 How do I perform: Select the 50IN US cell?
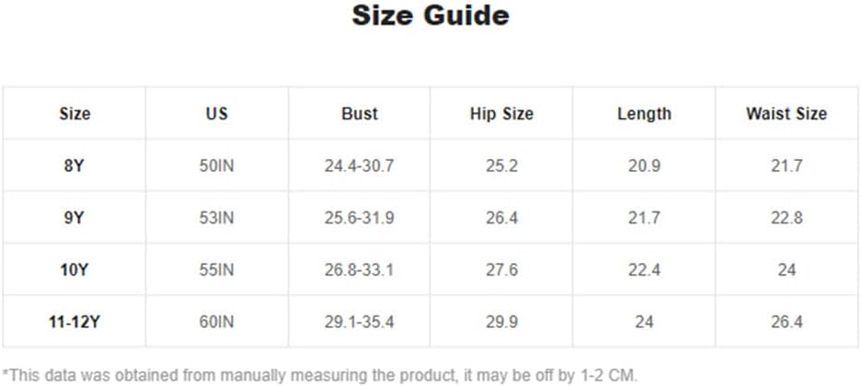click(x=216, y=165)
